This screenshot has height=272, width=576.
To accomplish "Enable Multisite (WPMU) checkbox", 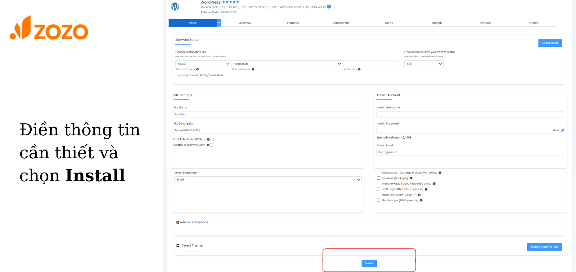I will pos(212,140).
